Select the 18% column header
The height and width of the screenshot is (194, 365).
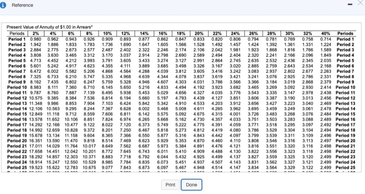click(x=181, y=34)
